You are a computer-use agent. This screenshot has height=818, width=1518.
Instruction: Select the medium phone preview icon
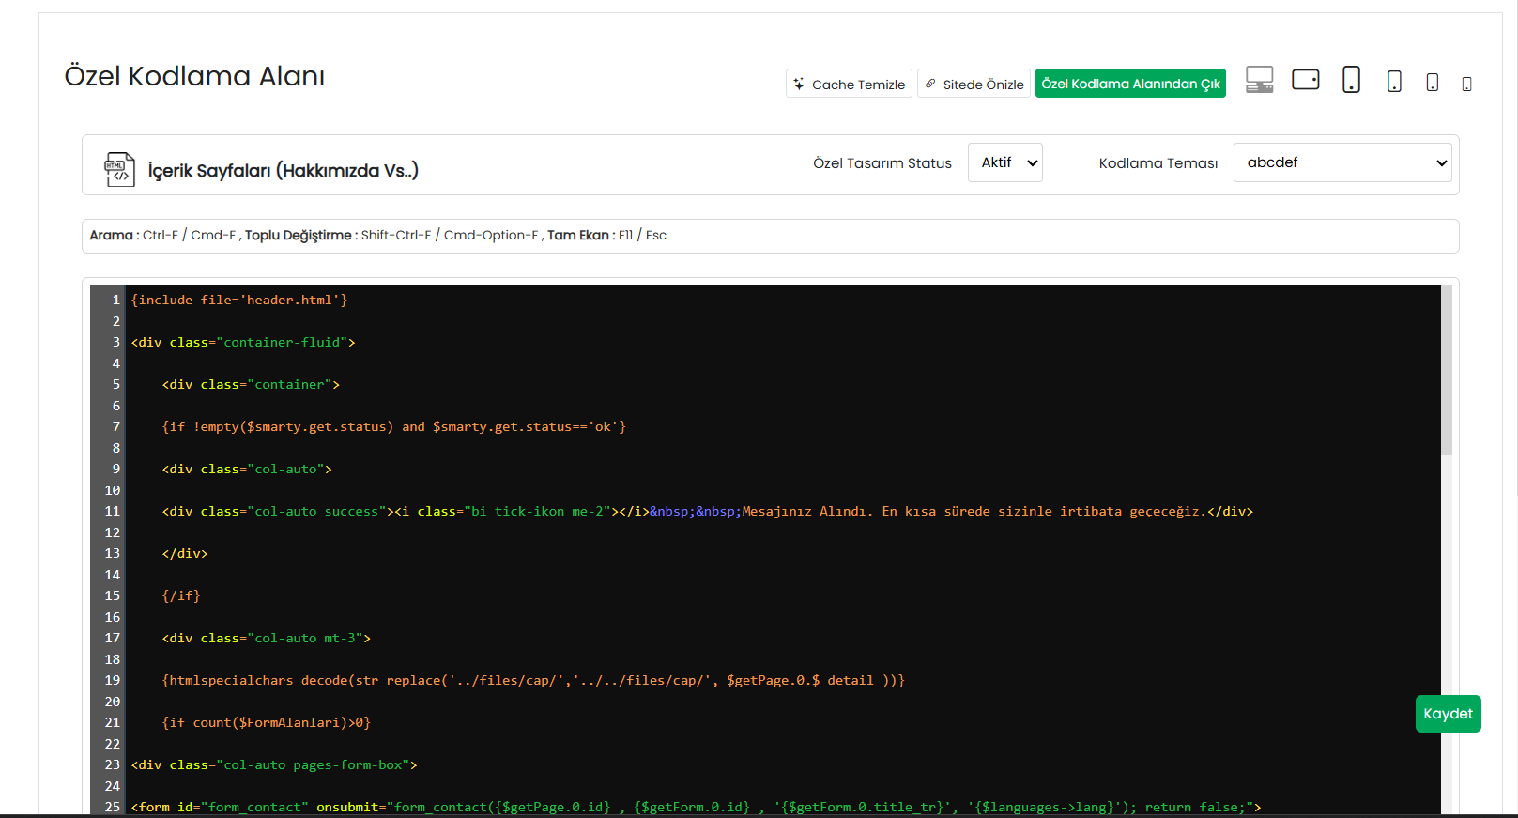click(1432, 83)
